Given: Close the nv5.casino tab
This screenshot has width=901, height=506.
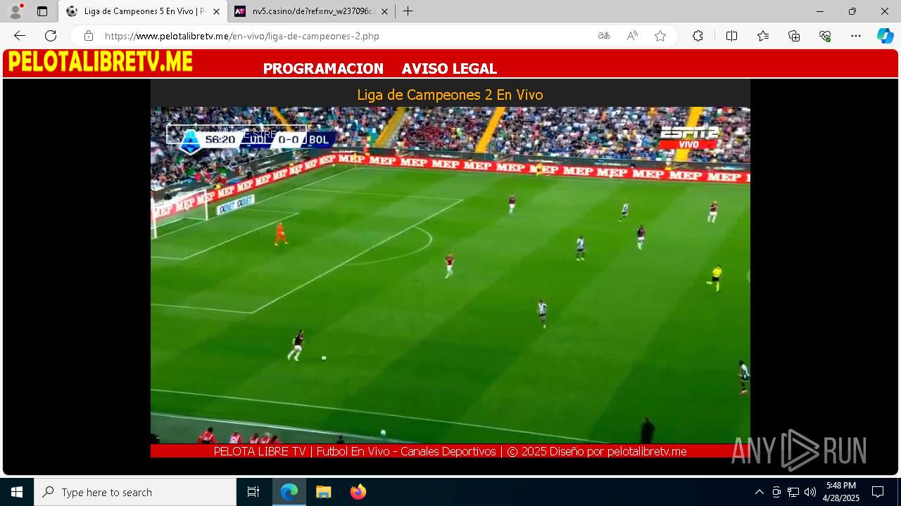Looking at the screenshot, I should click(384, 11).
